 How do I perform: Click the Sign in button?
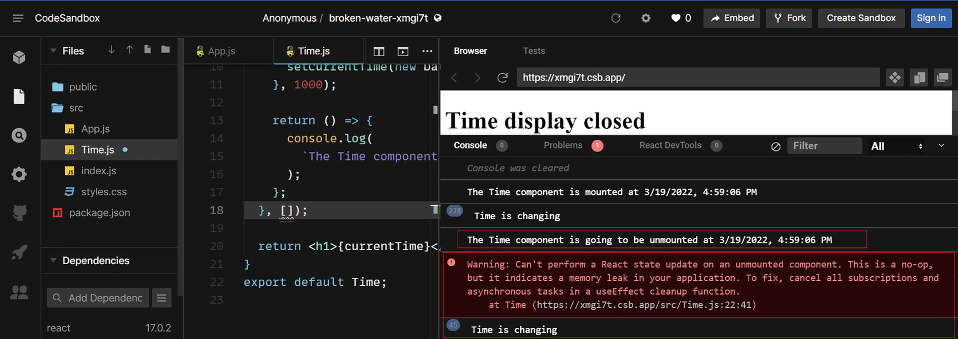[931, 18]
